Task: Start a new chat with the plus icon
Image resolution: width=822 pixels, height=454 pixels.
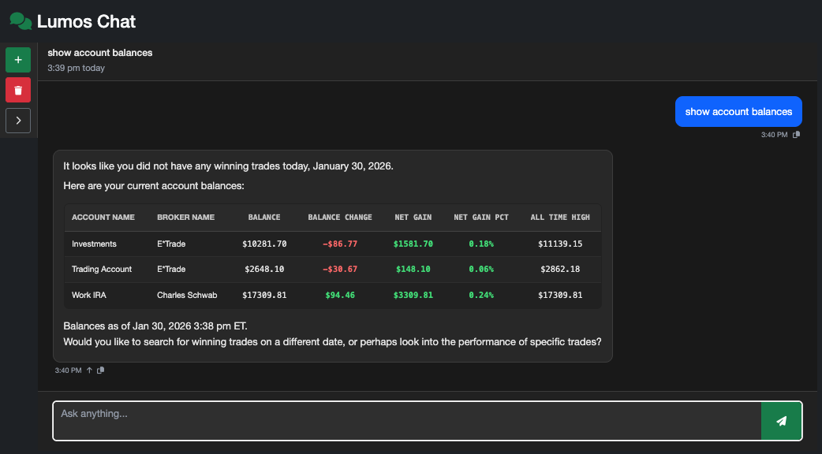Action: click(x=17, y=59)
